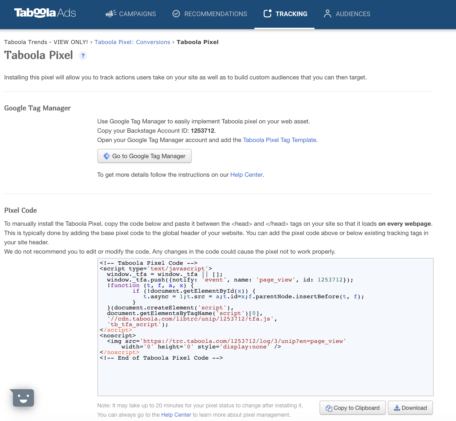Screen dimensions: 456x421
Task: Click Go to Google Tag Manager button
Action: (144, 156)
